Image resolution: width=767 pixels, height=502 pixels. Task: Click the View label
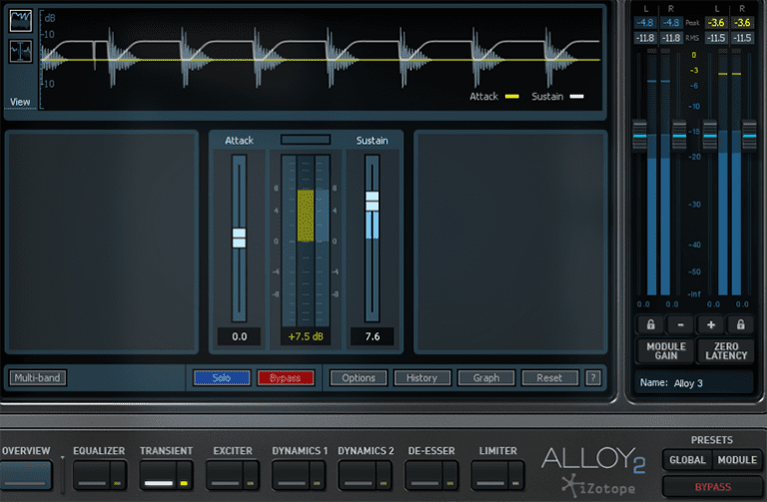(x=20, y=102)
